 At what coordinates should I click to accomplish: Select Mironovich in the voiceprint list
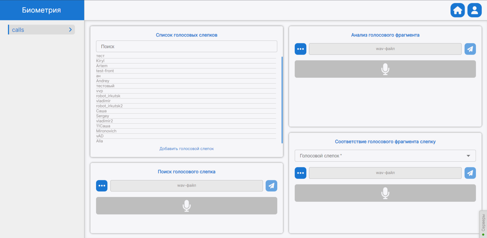(x=106, y=131)
